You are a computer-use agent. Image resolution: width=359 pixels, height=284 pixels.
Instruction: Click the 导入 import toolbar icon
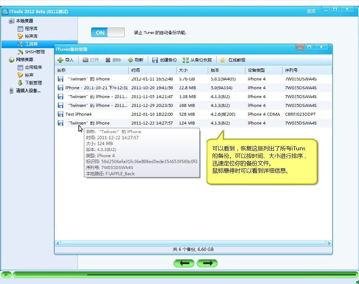[x=60, y=60]
